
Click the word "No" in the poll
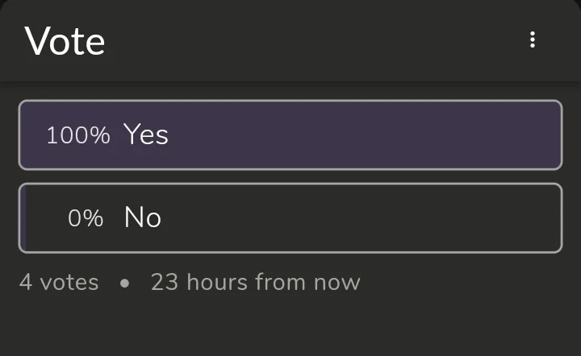pyautogui.click(x=142, y=218)
